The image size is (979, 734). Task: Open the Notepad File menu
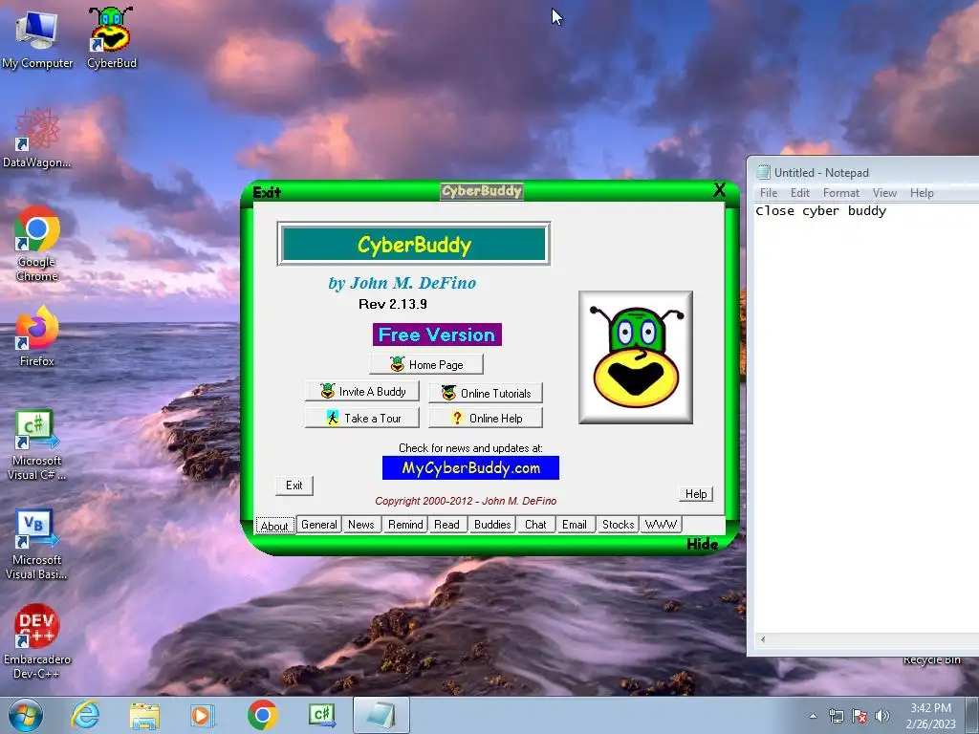click(769, 193)
